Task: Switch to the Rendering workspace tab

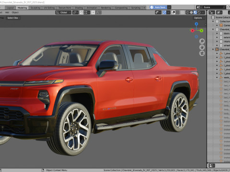Action: pos(106,8)
